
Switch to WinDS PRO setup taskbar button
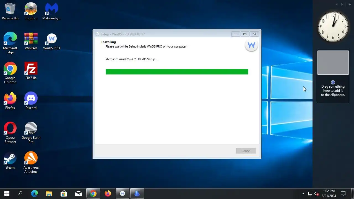click(x=123, y=193)
